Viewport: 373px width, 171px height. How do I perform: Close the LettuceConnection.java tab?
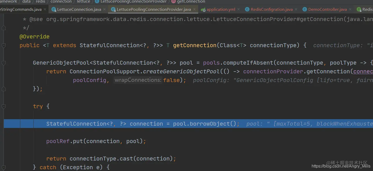104,9
